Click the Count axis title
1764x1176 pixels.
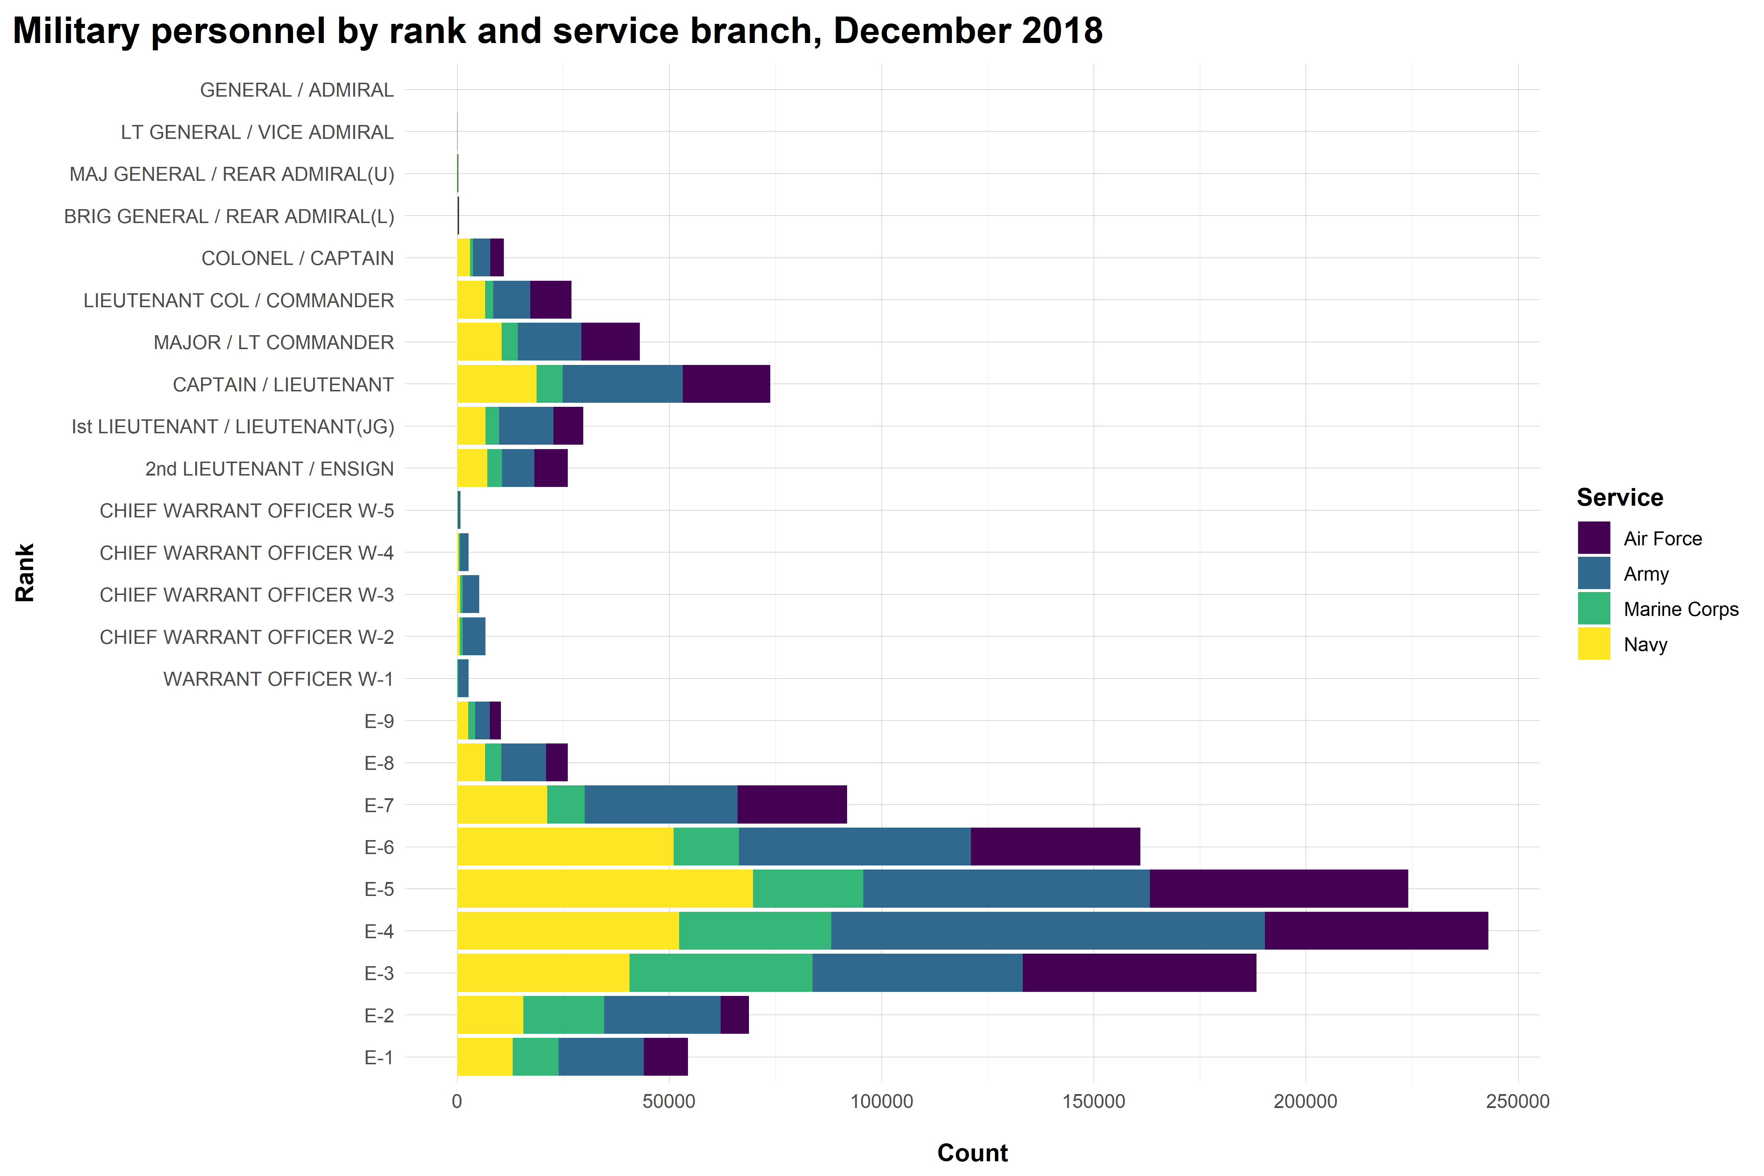(x=972, y=1153)
